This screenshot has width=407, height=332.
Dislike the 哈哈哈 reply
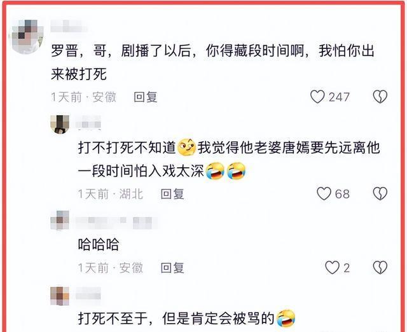[x=380, y=267]
